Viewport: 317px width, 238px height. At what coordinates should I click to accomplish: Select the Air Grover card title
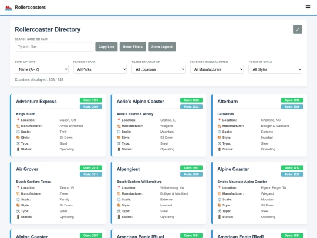[x=27, y=169]
